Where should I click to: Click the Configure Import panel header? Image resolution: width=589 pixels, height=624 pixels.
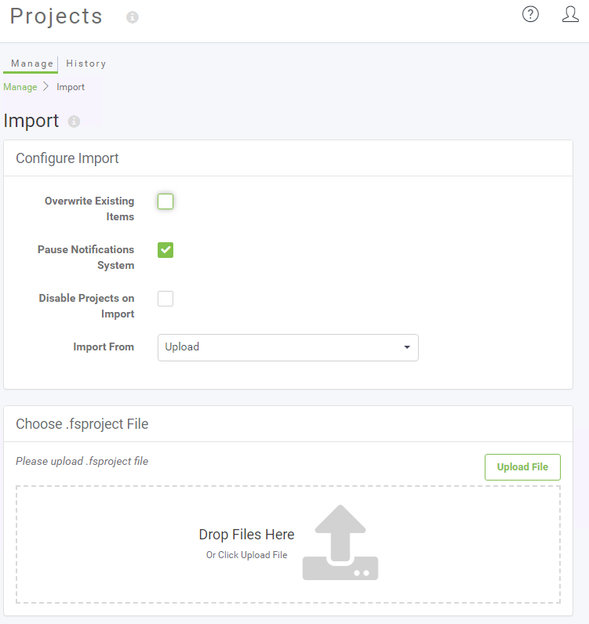tap(288, 158)
